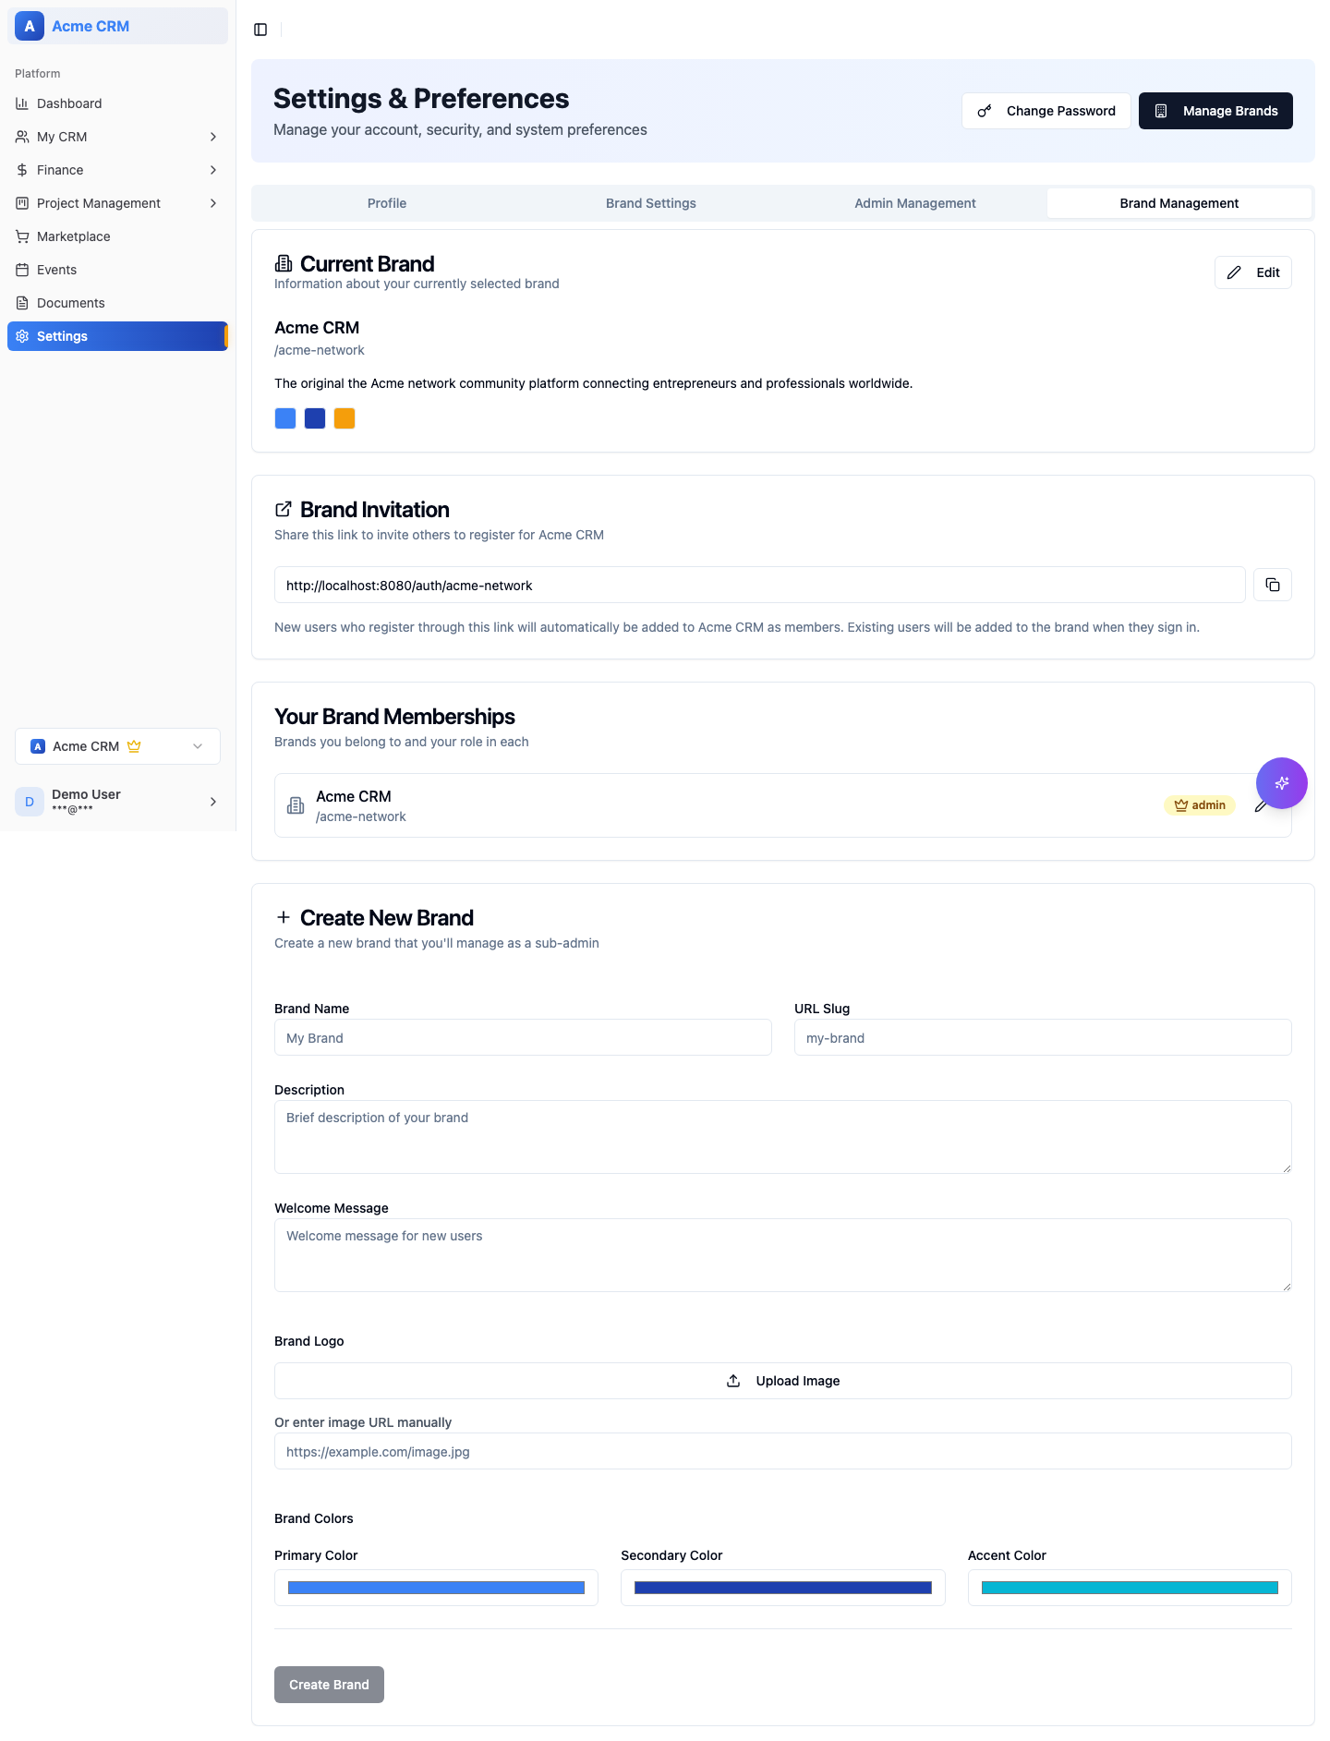Select the Settings sidebar item
Viewport: 1330px width, 1741px height.
(x=117, y=336)
